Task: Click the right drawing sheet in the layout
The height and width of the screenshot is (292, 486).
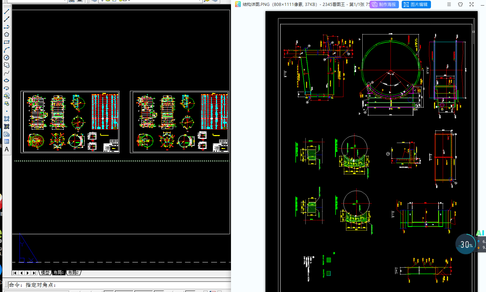Action: [179, 122]
